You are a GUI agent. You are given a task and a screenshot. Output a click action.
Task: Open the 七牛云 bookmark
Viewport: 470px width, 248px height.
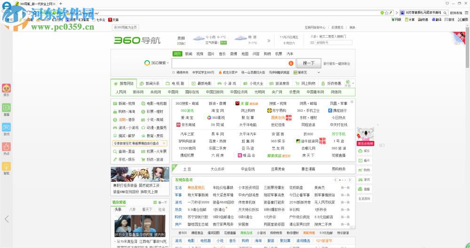click(99, 20)
